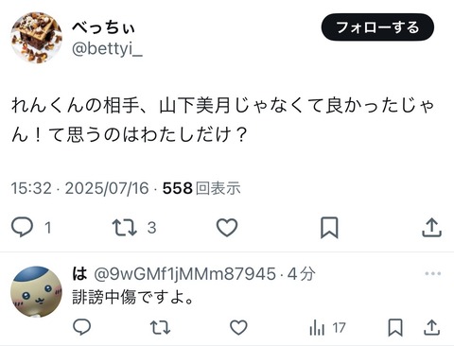This screenshot has height=346, width=454.
Task: Retweet the reply comment
Action: coord(160,327)
